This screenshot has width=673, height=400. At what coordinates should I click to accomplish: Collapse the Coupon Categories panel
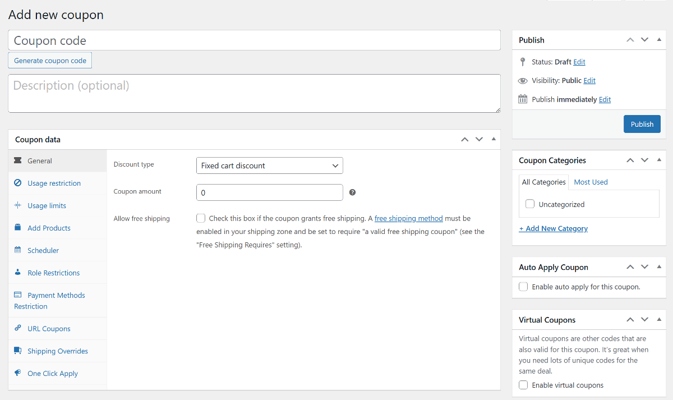pyautogui.click(x=659, y=160)
